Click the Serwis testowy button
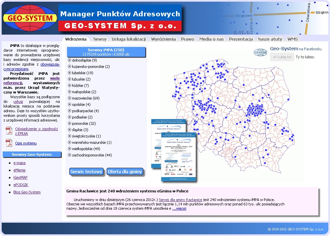The image size is (330, 236). 86,171
